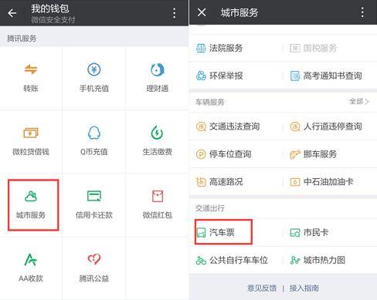
Task: Select the 高考通知书查询 icon
Action: [295, 76]
